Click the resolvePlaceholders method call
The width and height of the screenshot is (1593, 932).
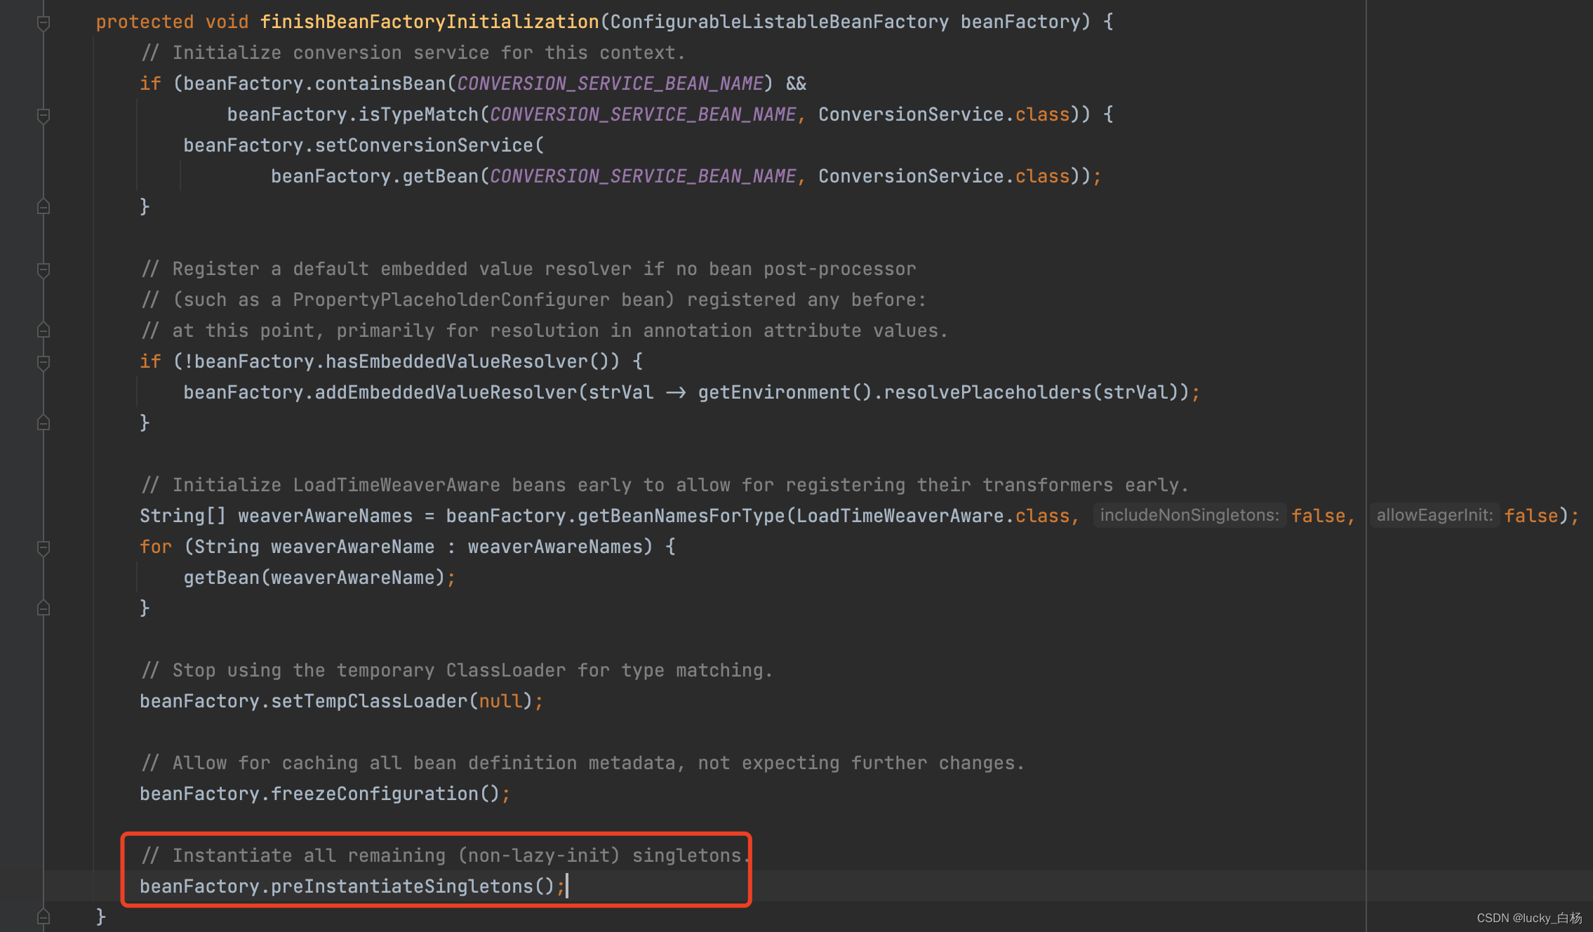coord(988,392)
